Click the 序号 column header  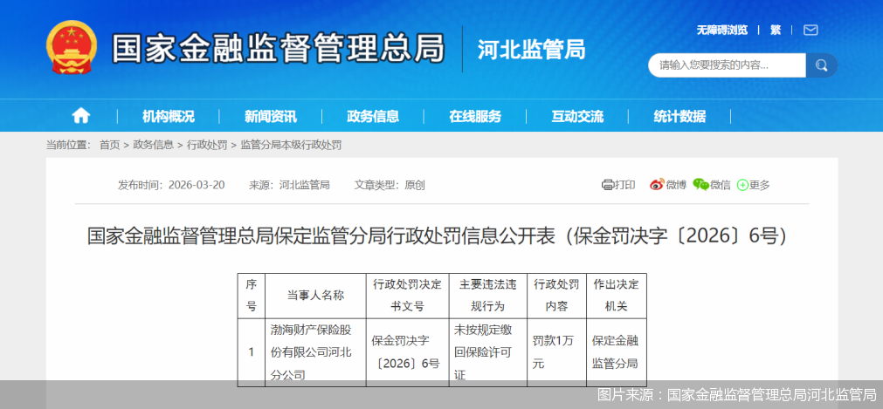tap(252, 296)
